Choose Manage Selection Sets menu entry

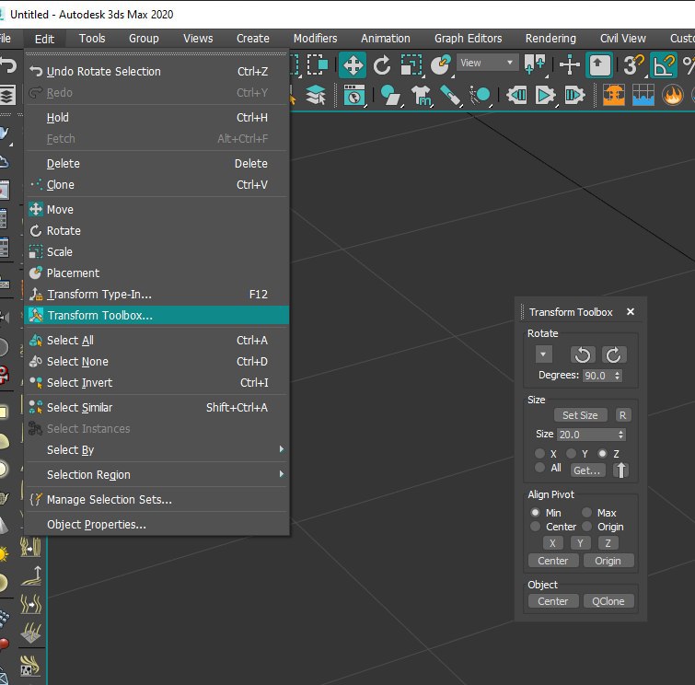coord(156,500)
